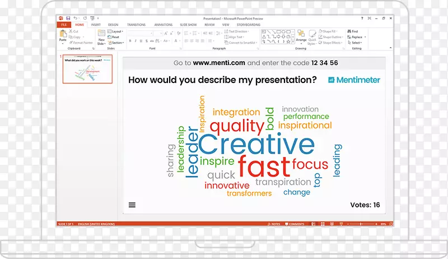Expand the Select dropdown in Editing

tap(355, 43)
